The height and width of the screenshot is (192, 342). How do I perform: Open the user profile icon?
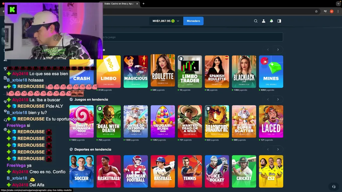(263, 21)
